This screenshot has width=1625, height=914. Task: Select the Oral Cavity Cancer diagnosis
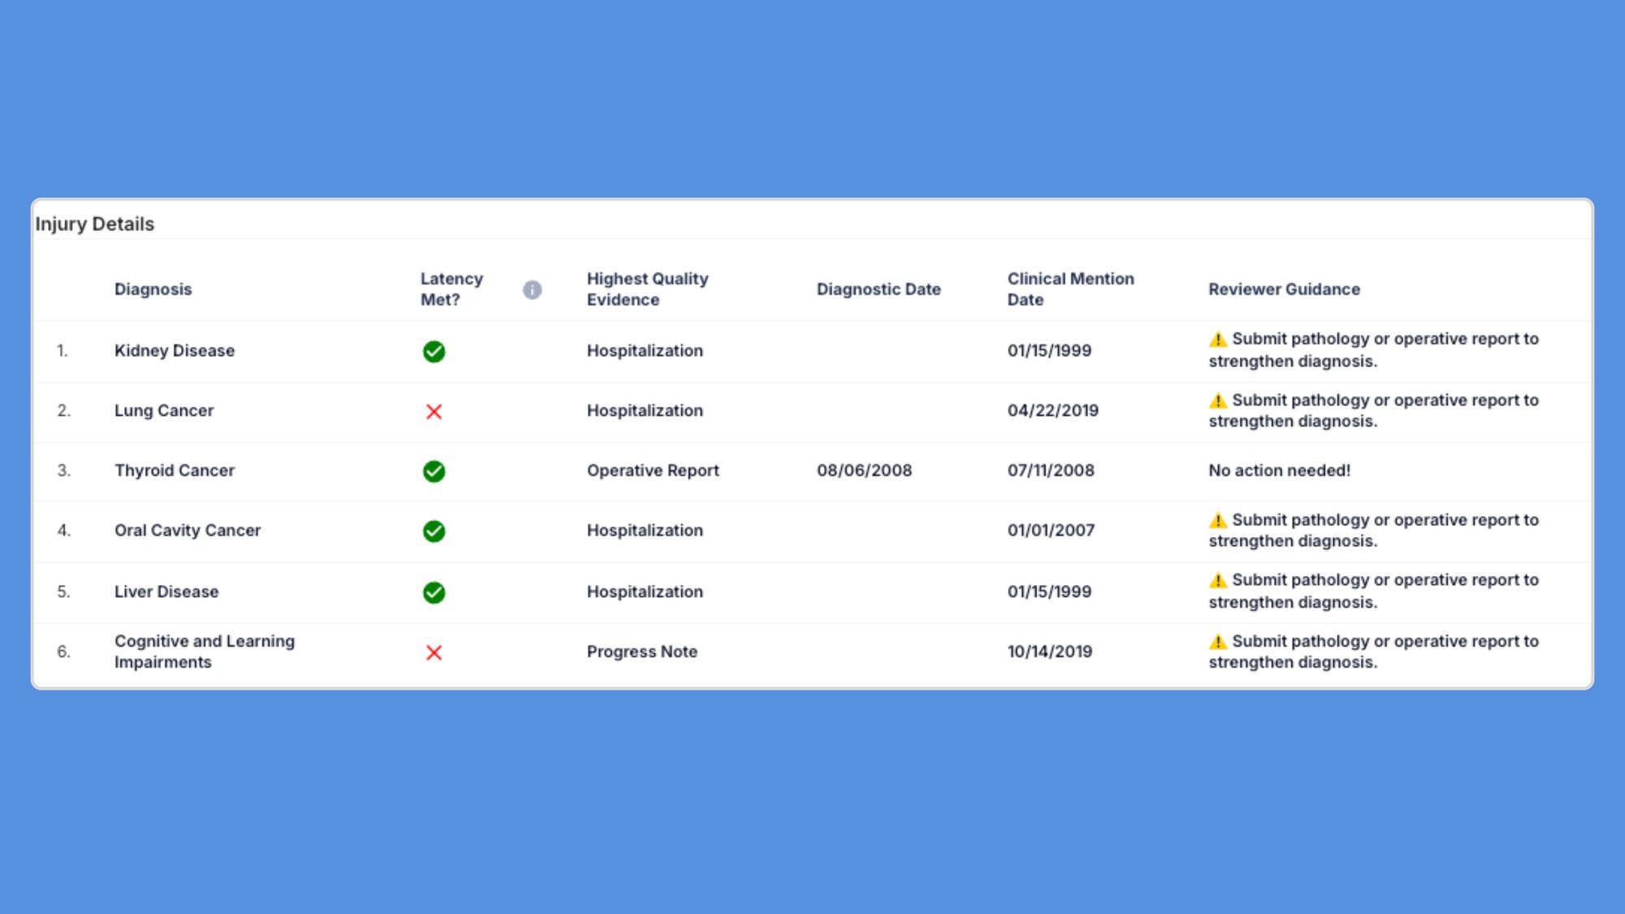tap(188, 530)
